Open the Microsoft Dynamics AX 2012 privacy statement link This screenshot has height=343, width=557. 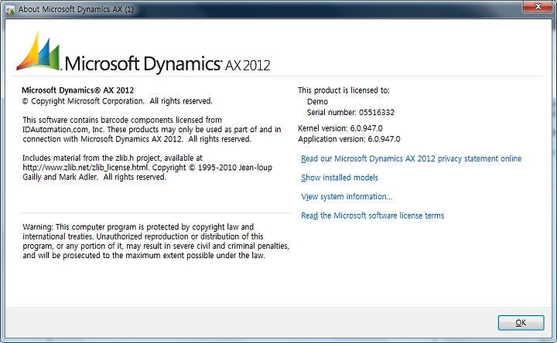pos(411,158)
